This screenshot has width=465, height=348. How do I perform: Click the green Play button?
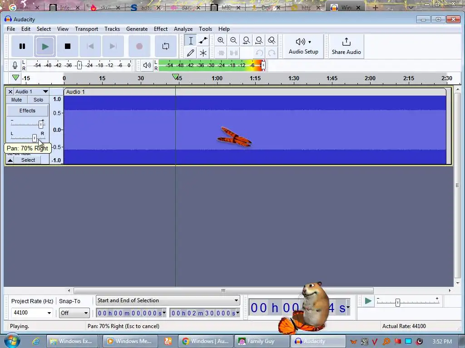tap(45, 46)
